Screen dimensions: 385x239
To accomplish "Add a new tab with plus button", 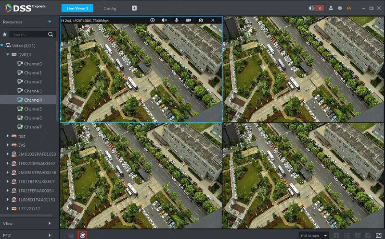I will 134,8.
